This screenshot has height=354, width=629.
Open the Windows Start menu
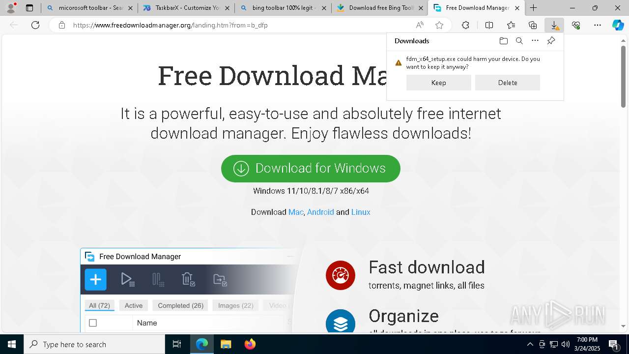coord(12,344)
